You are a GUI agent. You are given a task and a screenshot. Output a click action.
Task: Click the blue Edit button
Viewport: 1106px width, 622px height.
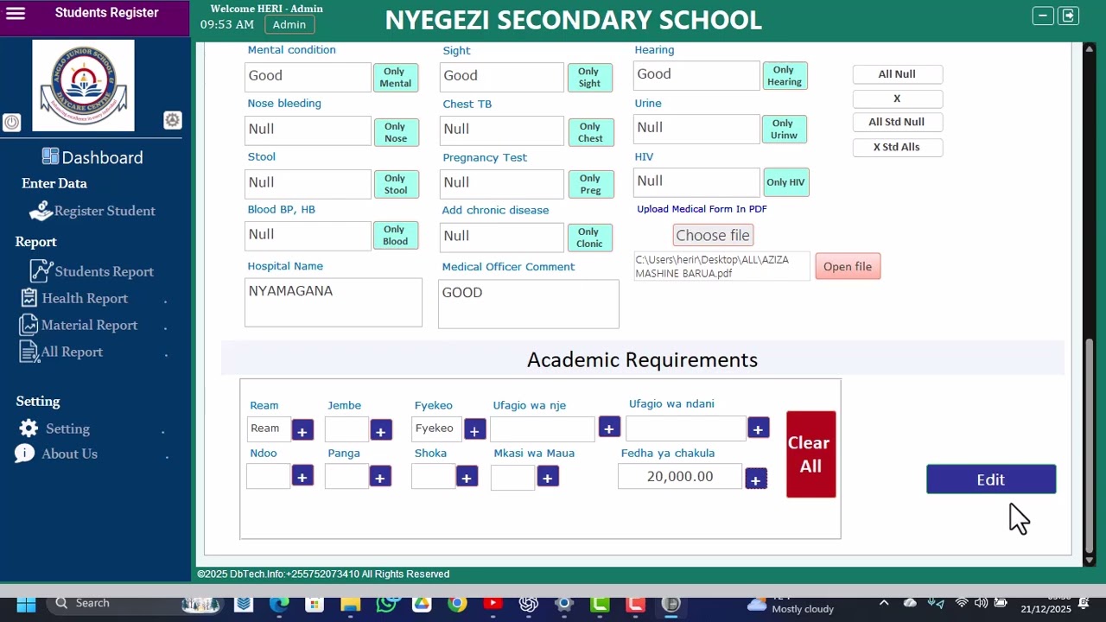pyautogui.click(x=991, y=479)
